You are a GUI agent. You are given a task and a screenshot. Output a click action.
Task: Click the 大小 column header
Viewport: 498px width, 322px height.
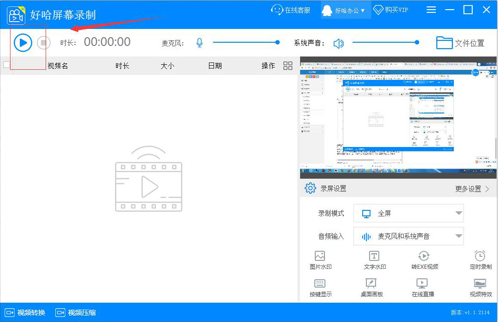click(168, 66)
